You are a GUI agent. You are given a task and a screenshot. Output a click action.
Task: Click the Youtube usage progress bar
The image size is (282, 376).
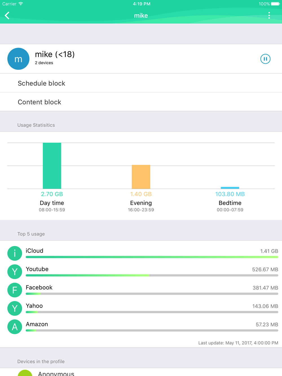(x=152, y=275)
